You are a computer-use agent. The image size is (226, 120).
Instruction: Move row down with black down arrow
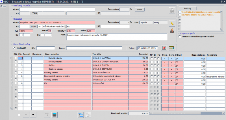pos(33,115)
